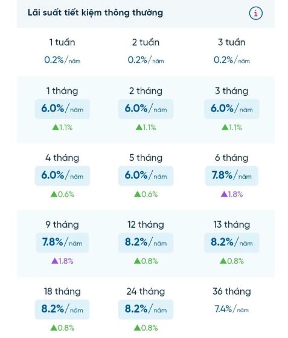288x338 pixels.
Task: Select the 24 tháng 8.2% rate box
Action: [x=146, y=309]
